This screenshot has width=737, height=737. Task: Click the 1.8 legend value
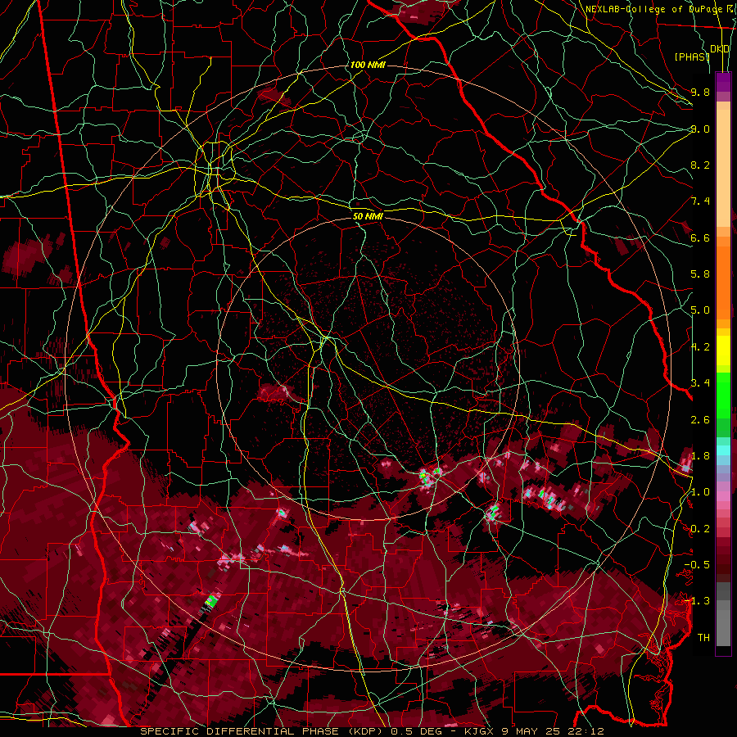click(700, 456)
